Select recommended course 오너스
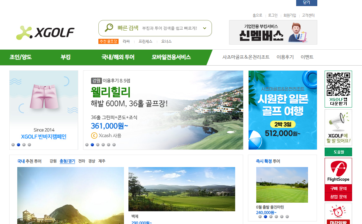The height and width of the screenshot is (224, 362). click(x=166, y=41)
